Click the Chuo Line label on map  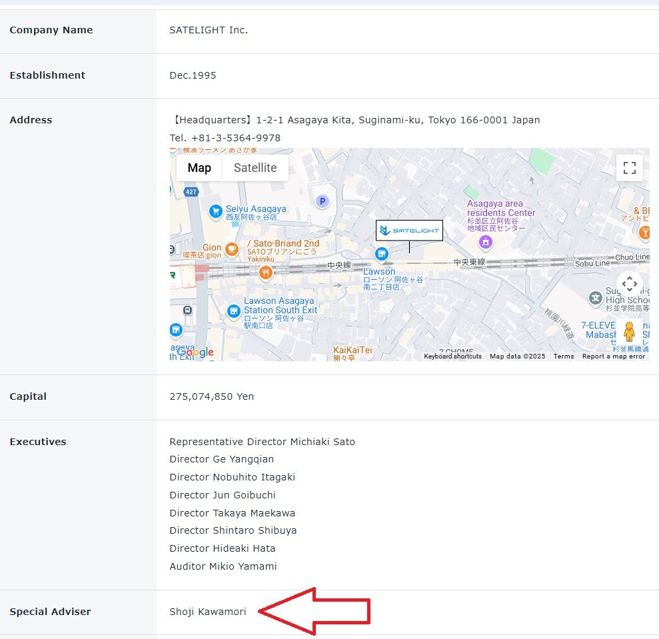point(632,257)
